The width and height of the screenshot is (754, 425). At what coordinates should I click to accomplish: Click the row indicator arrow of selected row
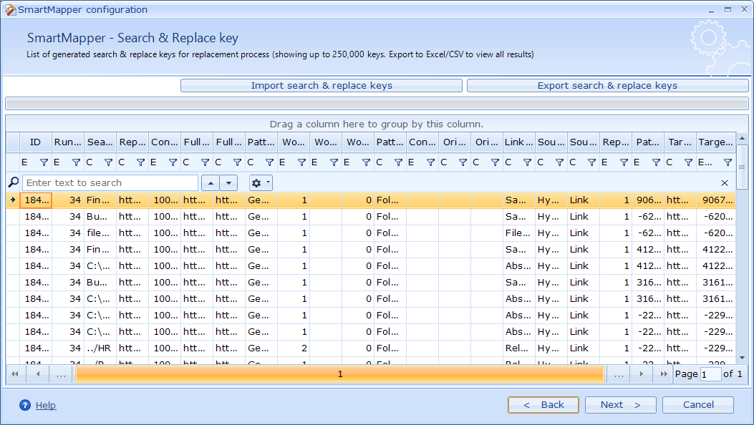point(13,200)
